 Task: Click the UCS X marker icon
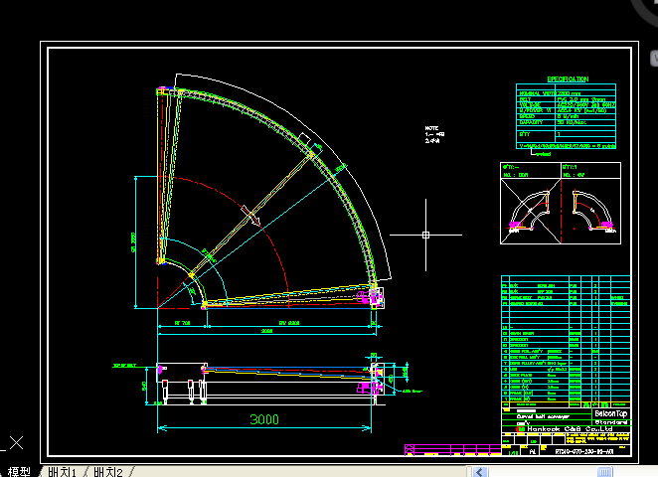click(x=16, y=443)
